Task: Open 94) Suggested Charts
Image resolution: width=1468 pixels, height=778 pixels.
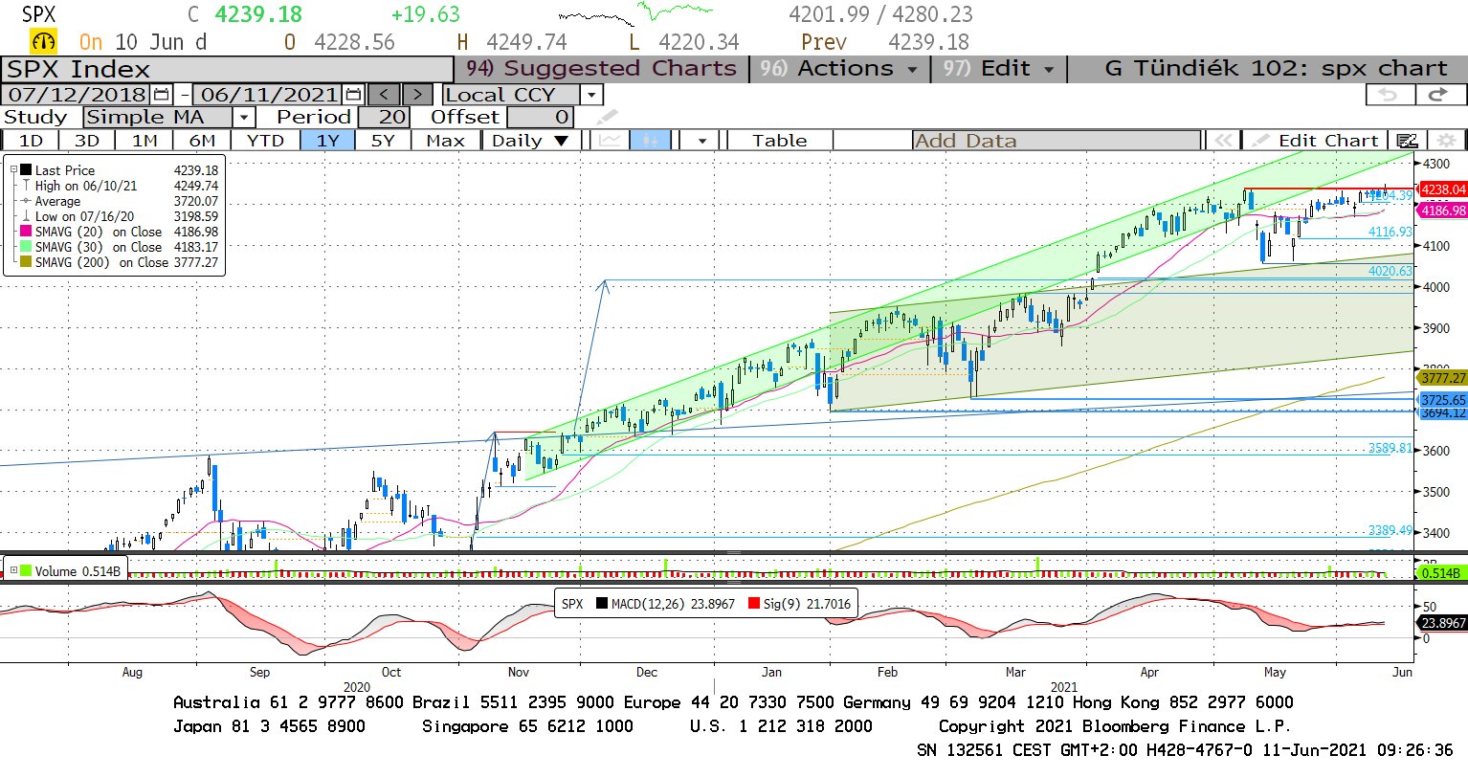Action: click(601, 69)
